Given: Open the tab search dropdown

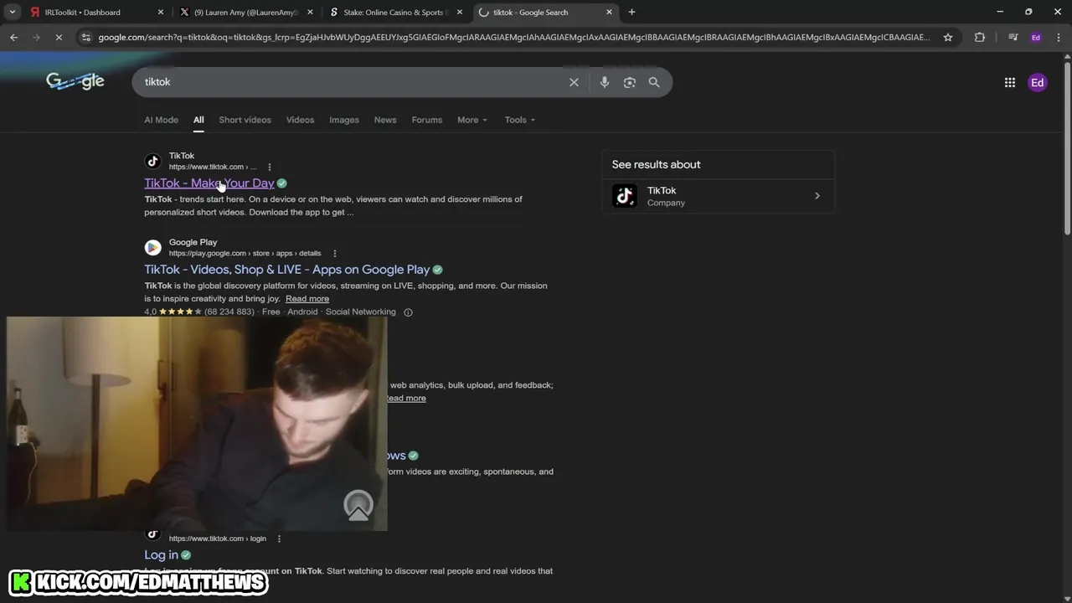Looking at the screenshot, I should pyautogui.click(x=13, y=12).
